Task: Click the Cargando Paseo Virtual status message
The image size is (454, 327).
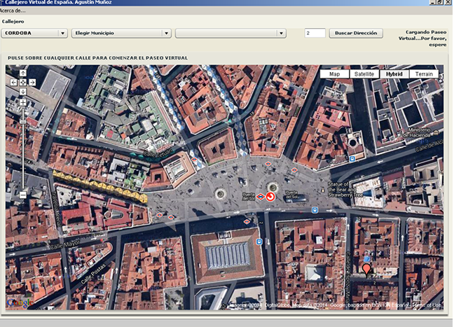Action: click(422, 39)
